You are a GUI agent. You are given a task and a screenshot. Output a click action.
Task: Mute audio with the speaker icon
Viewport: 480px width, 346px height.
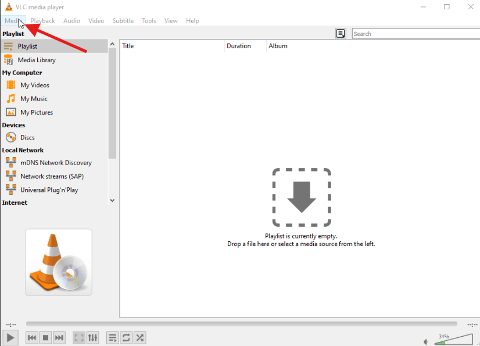click(426, 342)
